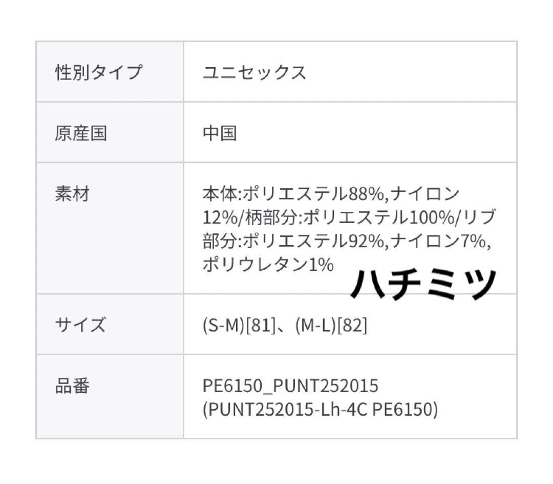The image size is (553, 484).
Task: Click the サイズ row label
Action: point(80,325)
